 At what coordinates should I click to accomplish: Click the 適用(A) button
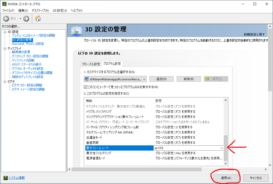pyautogui.click(x=226, y=178)
